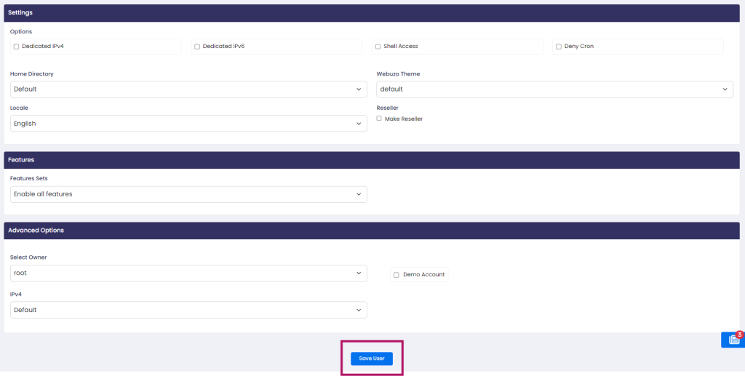This screenshot has width=745, height=376.
Task: Open the Locale dropdown showing English
Action: (x=188, y=124)
